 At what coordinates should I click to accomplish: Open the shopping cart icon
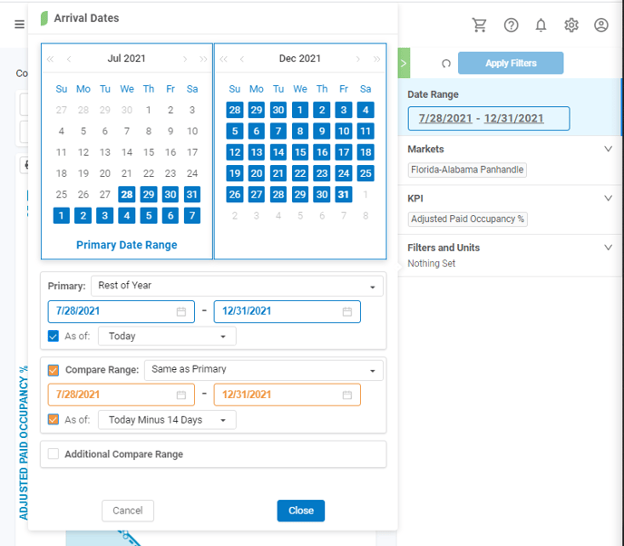pos(480,25)
